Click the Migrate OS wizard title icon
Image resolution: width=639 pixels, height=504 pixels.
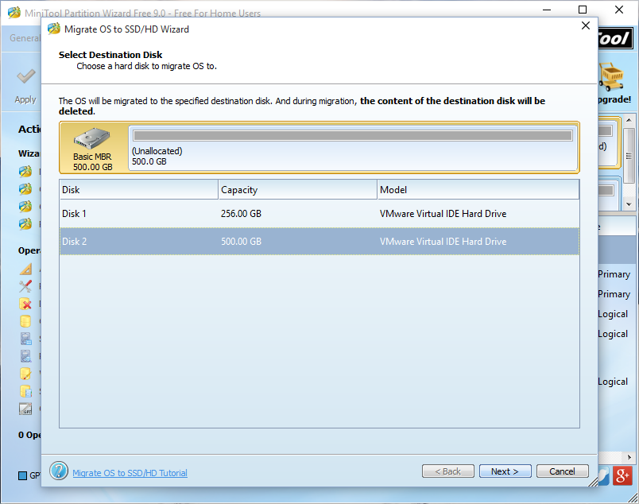tap(54, 29)
